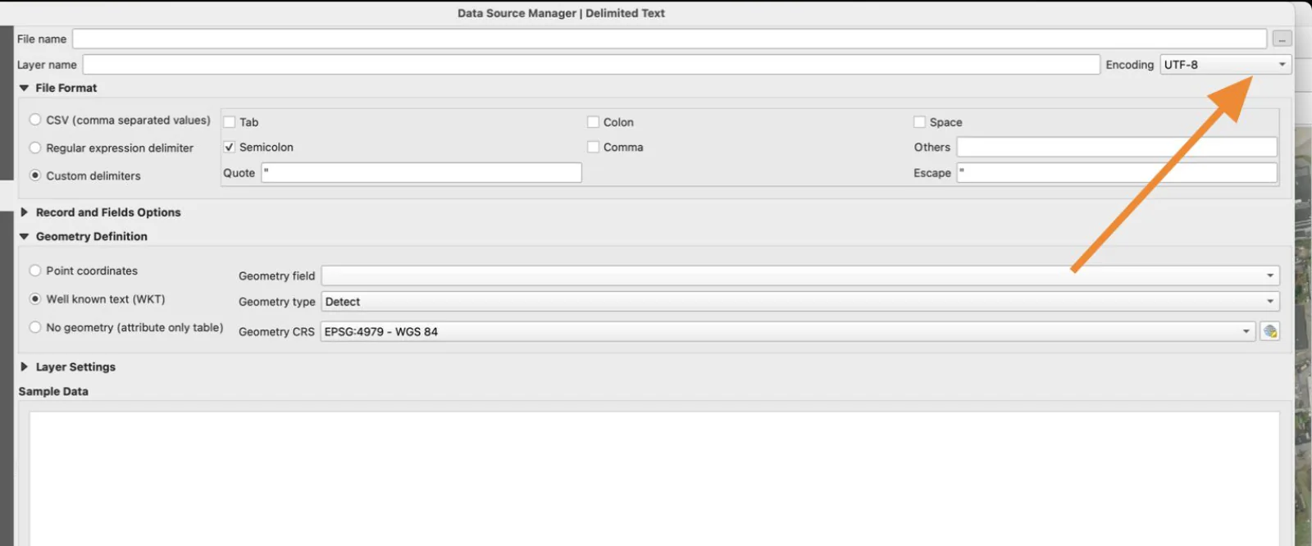Open the CRS selector icon button

[1269, 331]
